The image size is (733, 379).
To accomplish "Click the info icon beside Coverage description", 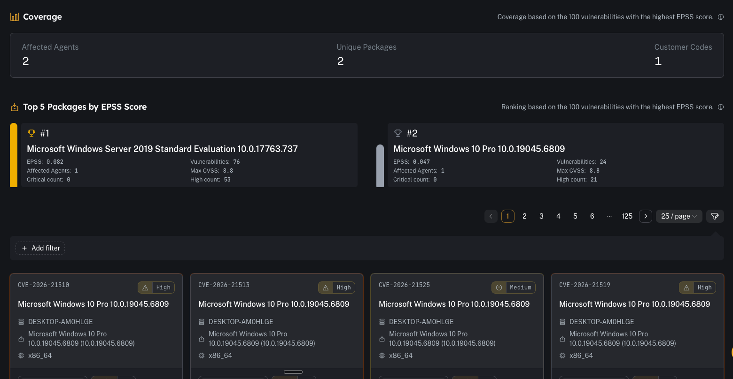I will [721, 17].
